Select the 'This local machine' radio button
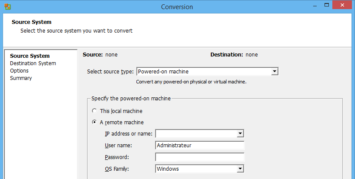 tap(95, 111)
